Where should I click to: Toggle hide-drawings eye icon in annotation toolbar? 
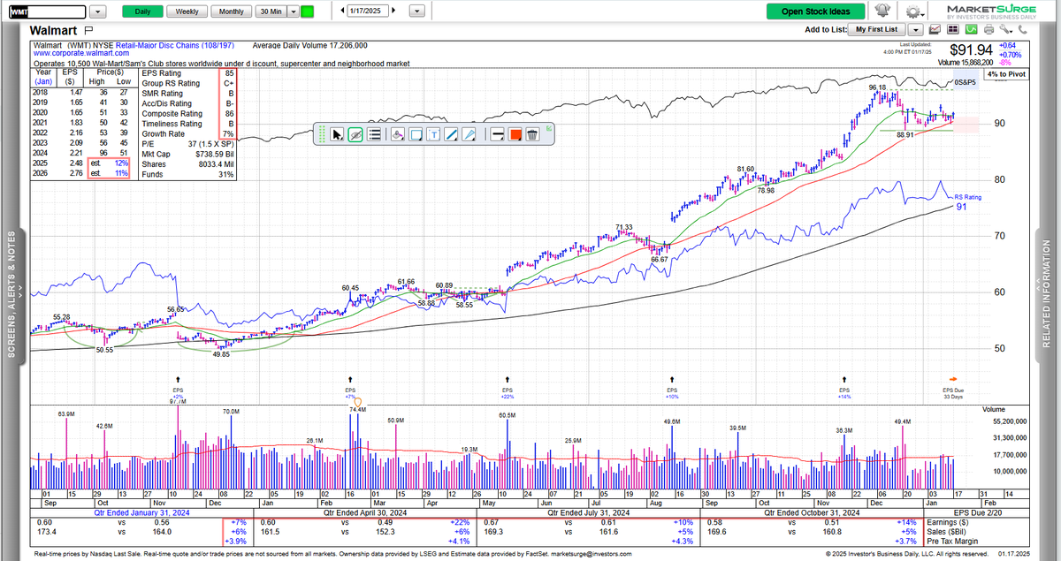click(x=355, y=135)
